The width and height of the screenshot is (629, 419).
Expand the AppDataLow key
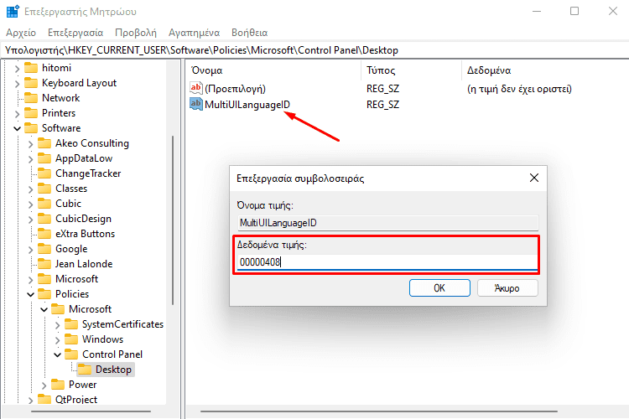[30, 159]
